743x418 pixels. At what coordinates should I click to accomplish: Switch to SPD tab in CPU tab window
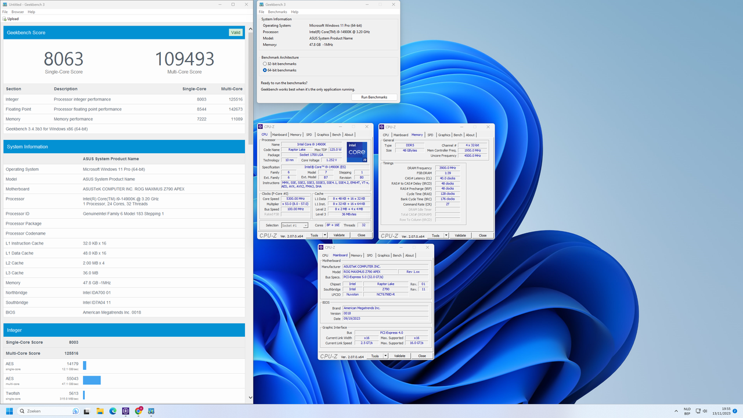click(x=309, y=135)
